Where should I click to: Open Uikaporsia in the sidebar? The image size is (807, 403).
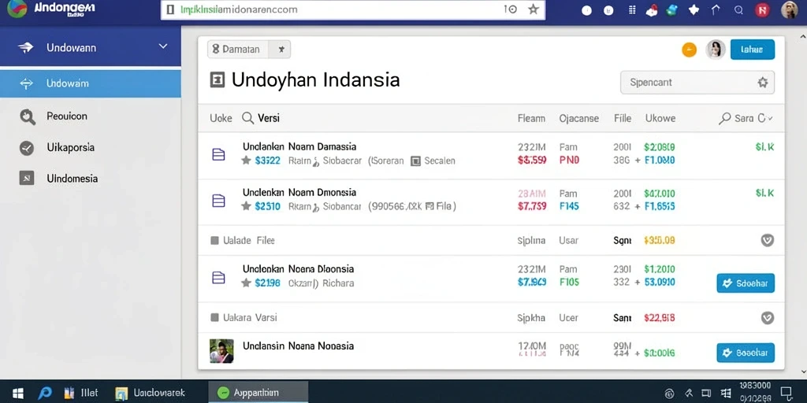tap(70, 147)
